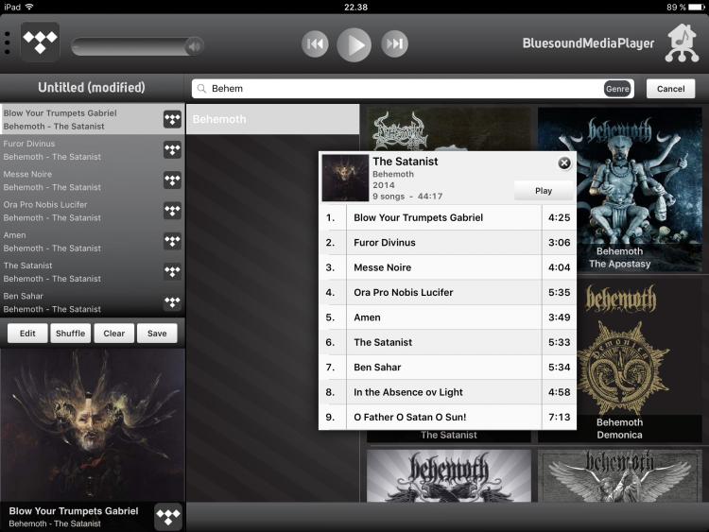
Task: Tap TIDAL icon on Furor Divinus queue row
Action: tap(172, 149)
